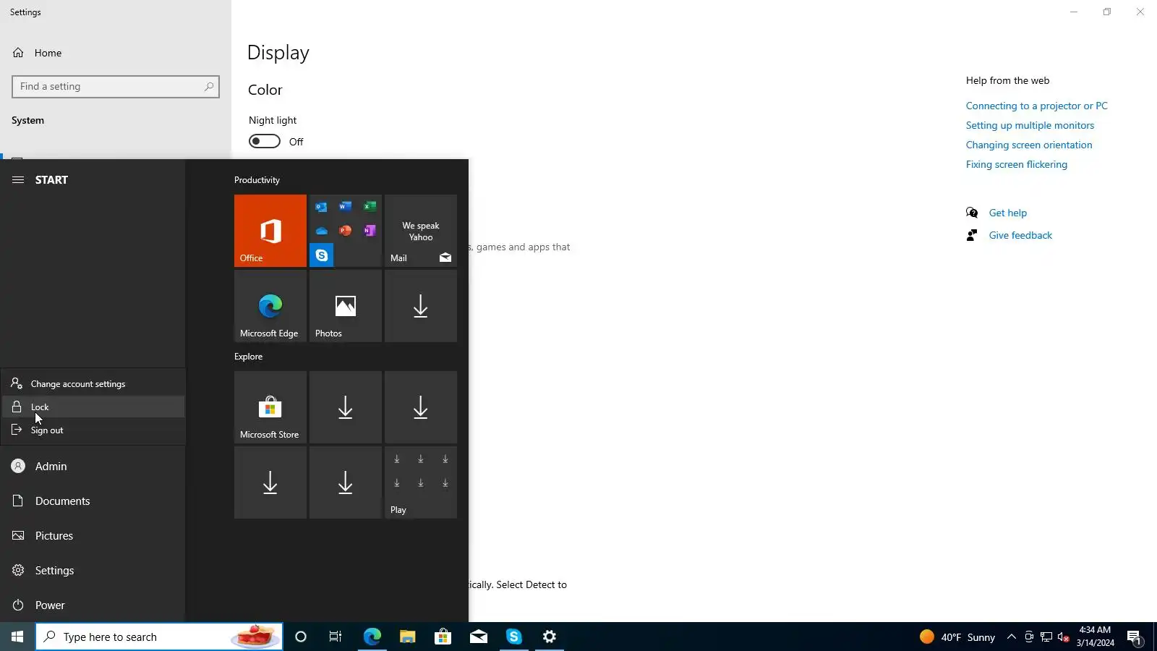Open Settings from Start sidebar
The height and width of the screenshot is (651, 1157).
pyautogui.click(x=93, y=571)
